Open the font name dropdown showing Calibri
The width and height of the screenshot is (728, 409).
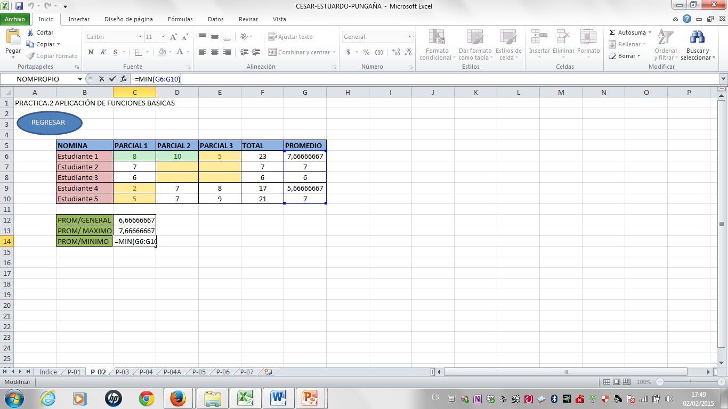click(x=141, y=36)
